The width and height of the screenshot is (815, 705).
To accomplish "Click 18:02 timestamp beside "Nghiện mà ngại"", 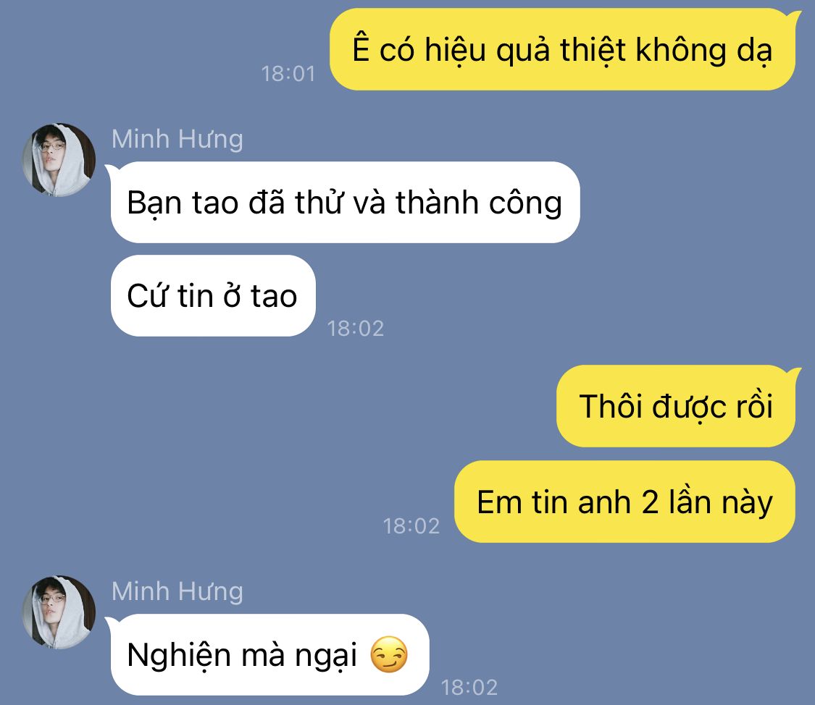I will tap(469, 688).
